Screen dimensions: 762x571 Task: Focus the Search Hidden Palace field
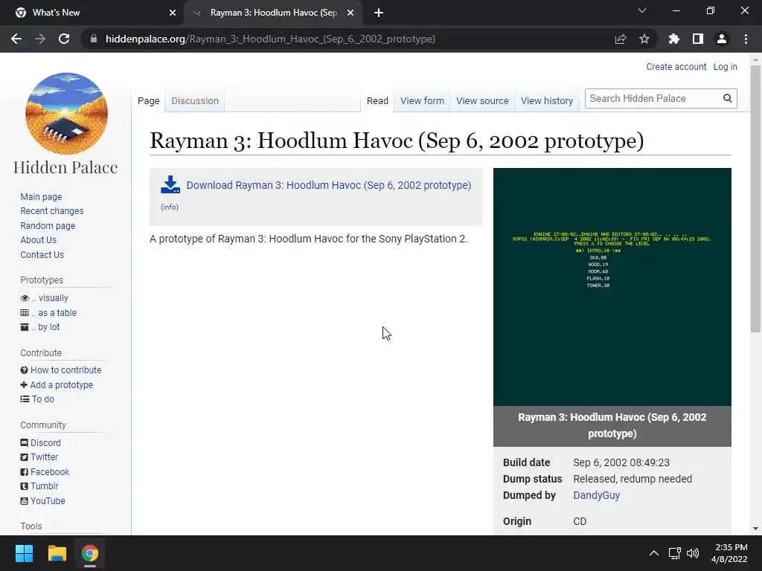(x=653, y=99)
